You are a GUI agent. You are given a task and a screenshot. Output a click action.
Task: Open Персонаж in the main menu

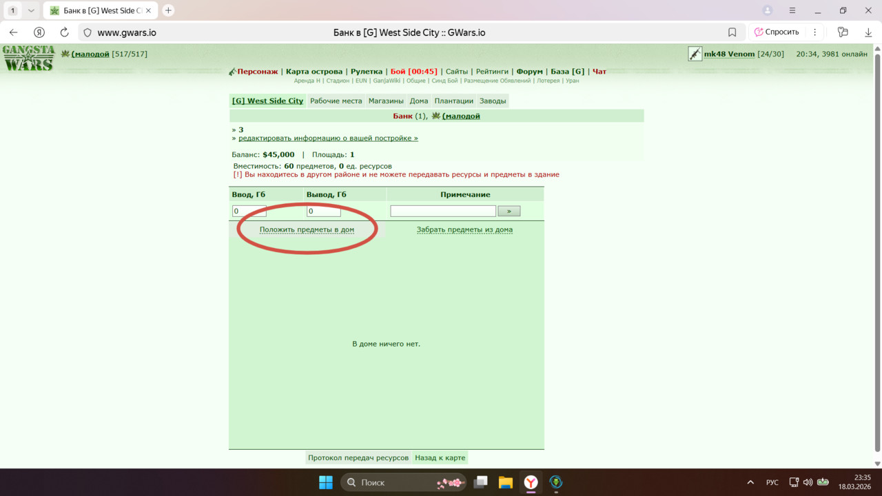[x=258, y=72]
